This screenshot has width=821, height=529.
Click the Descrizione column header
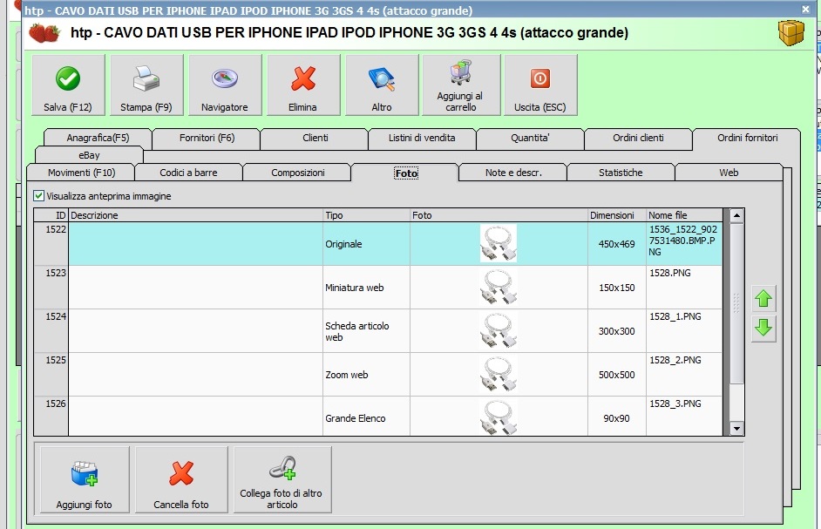(196, 215)
